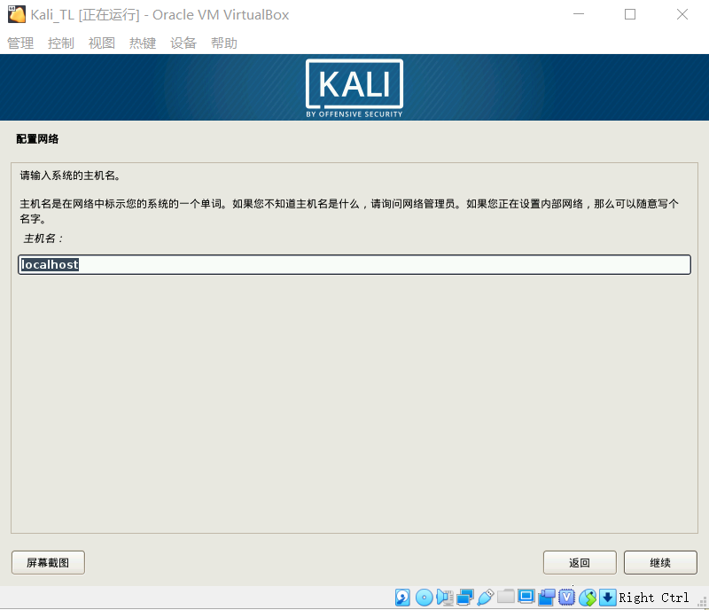Click the hard disk activity icon
Image resolution: width=709 pixels, height=610 pixels.
pos(402,598)
